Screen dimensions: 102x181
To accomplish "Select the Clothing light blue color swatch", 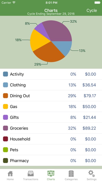I will tap(5, 85).
